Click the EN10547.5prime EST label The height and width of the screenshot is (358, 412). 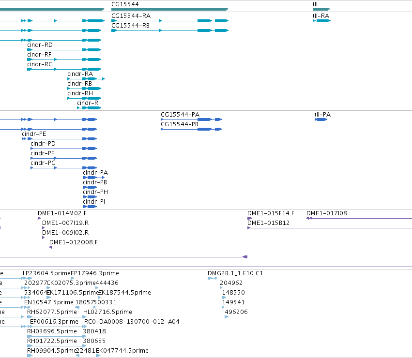[x=49, y=302]
